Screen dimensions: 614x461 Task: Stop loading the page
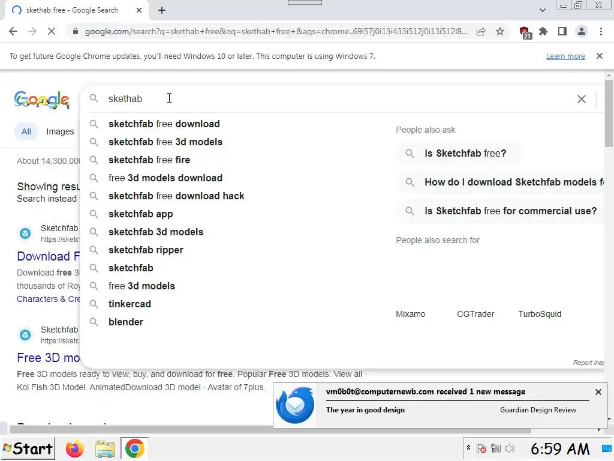[x=52, y=31]
